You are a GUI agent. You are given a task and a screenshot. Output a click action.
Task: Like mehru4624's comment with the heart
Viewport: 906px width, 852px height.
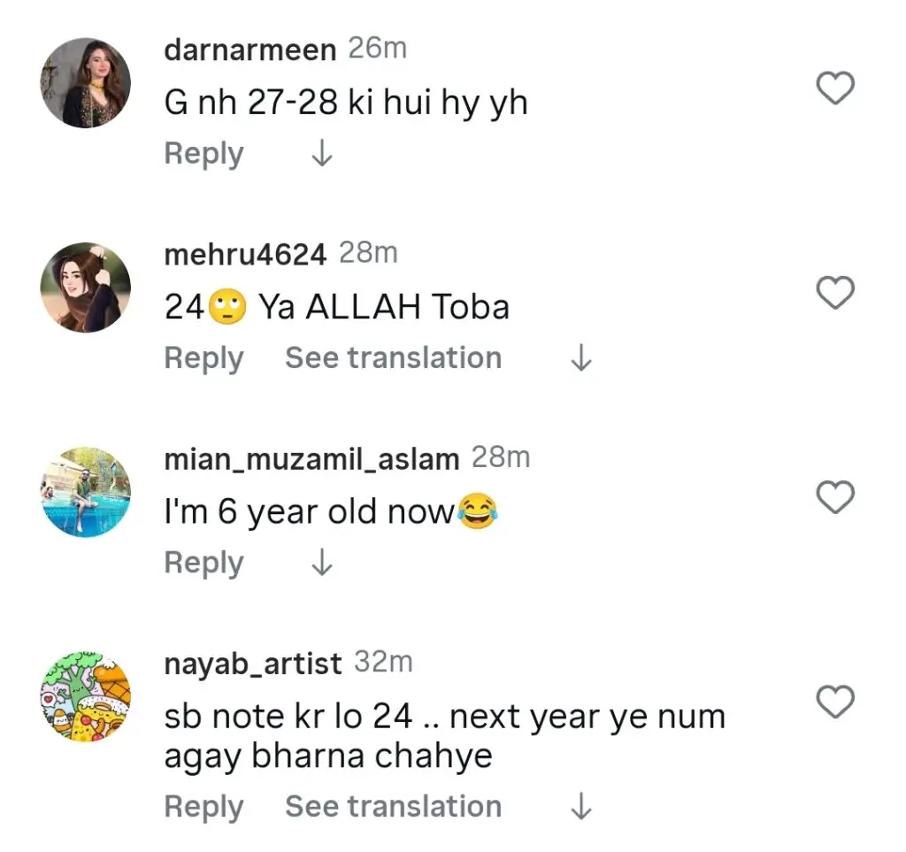834,293
